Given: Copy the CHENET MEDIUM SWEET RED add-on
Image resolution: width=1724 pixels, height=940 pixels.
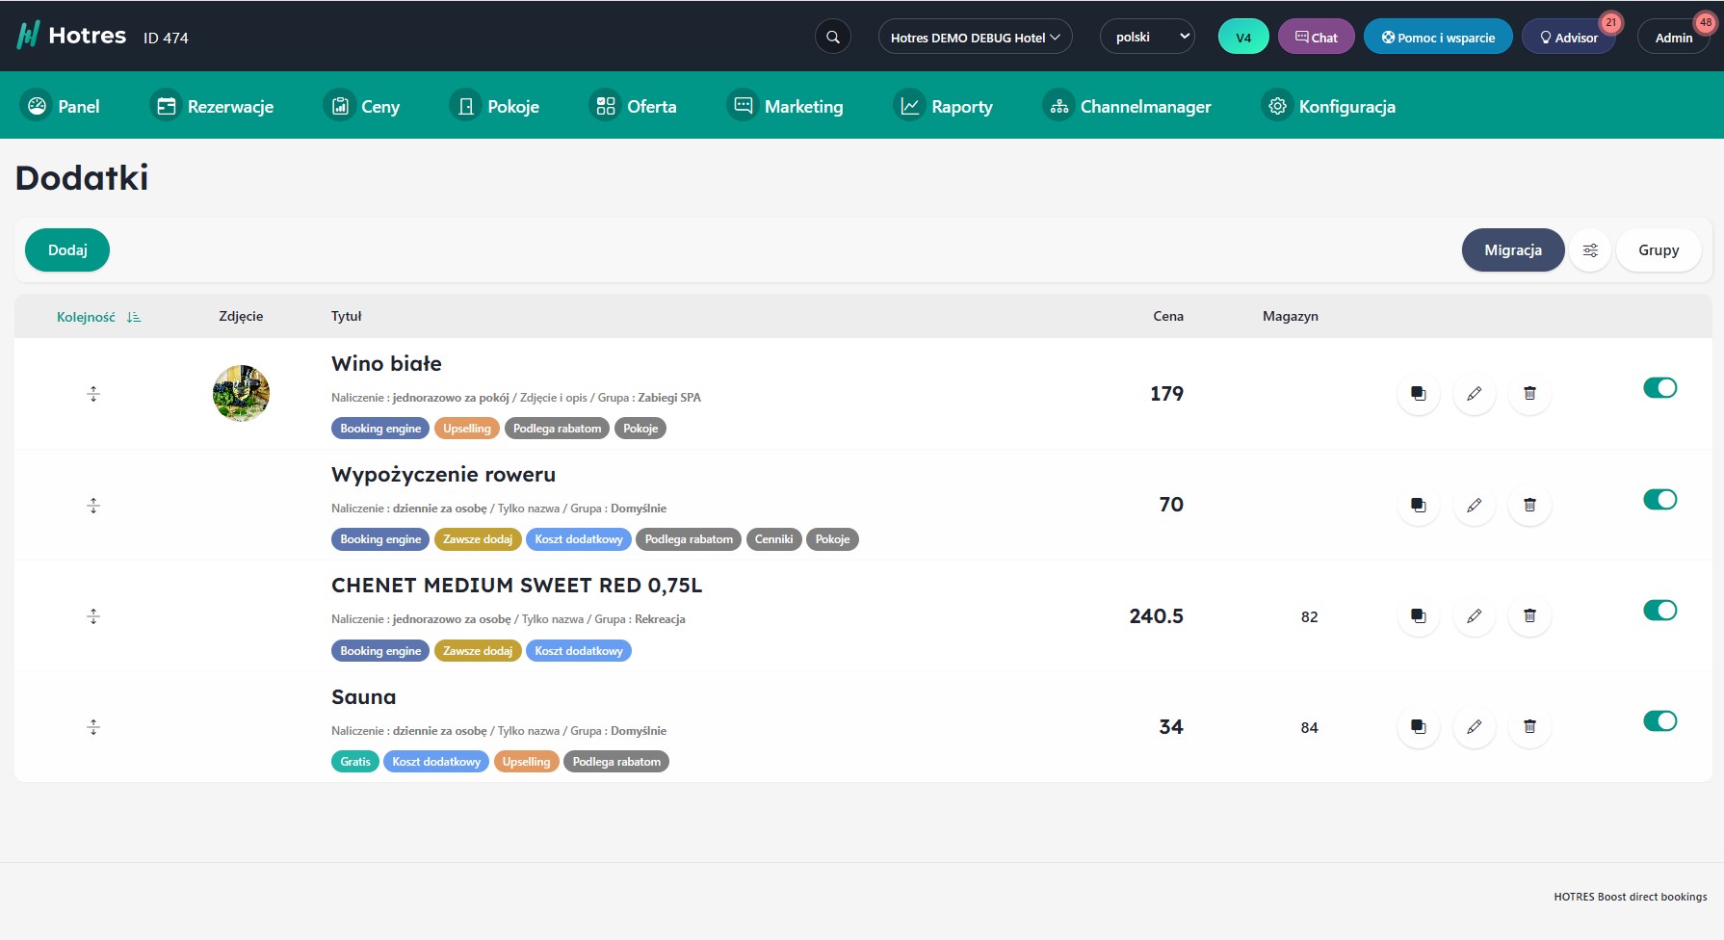Looking at the screenshot, I should tap(1418, 616).
